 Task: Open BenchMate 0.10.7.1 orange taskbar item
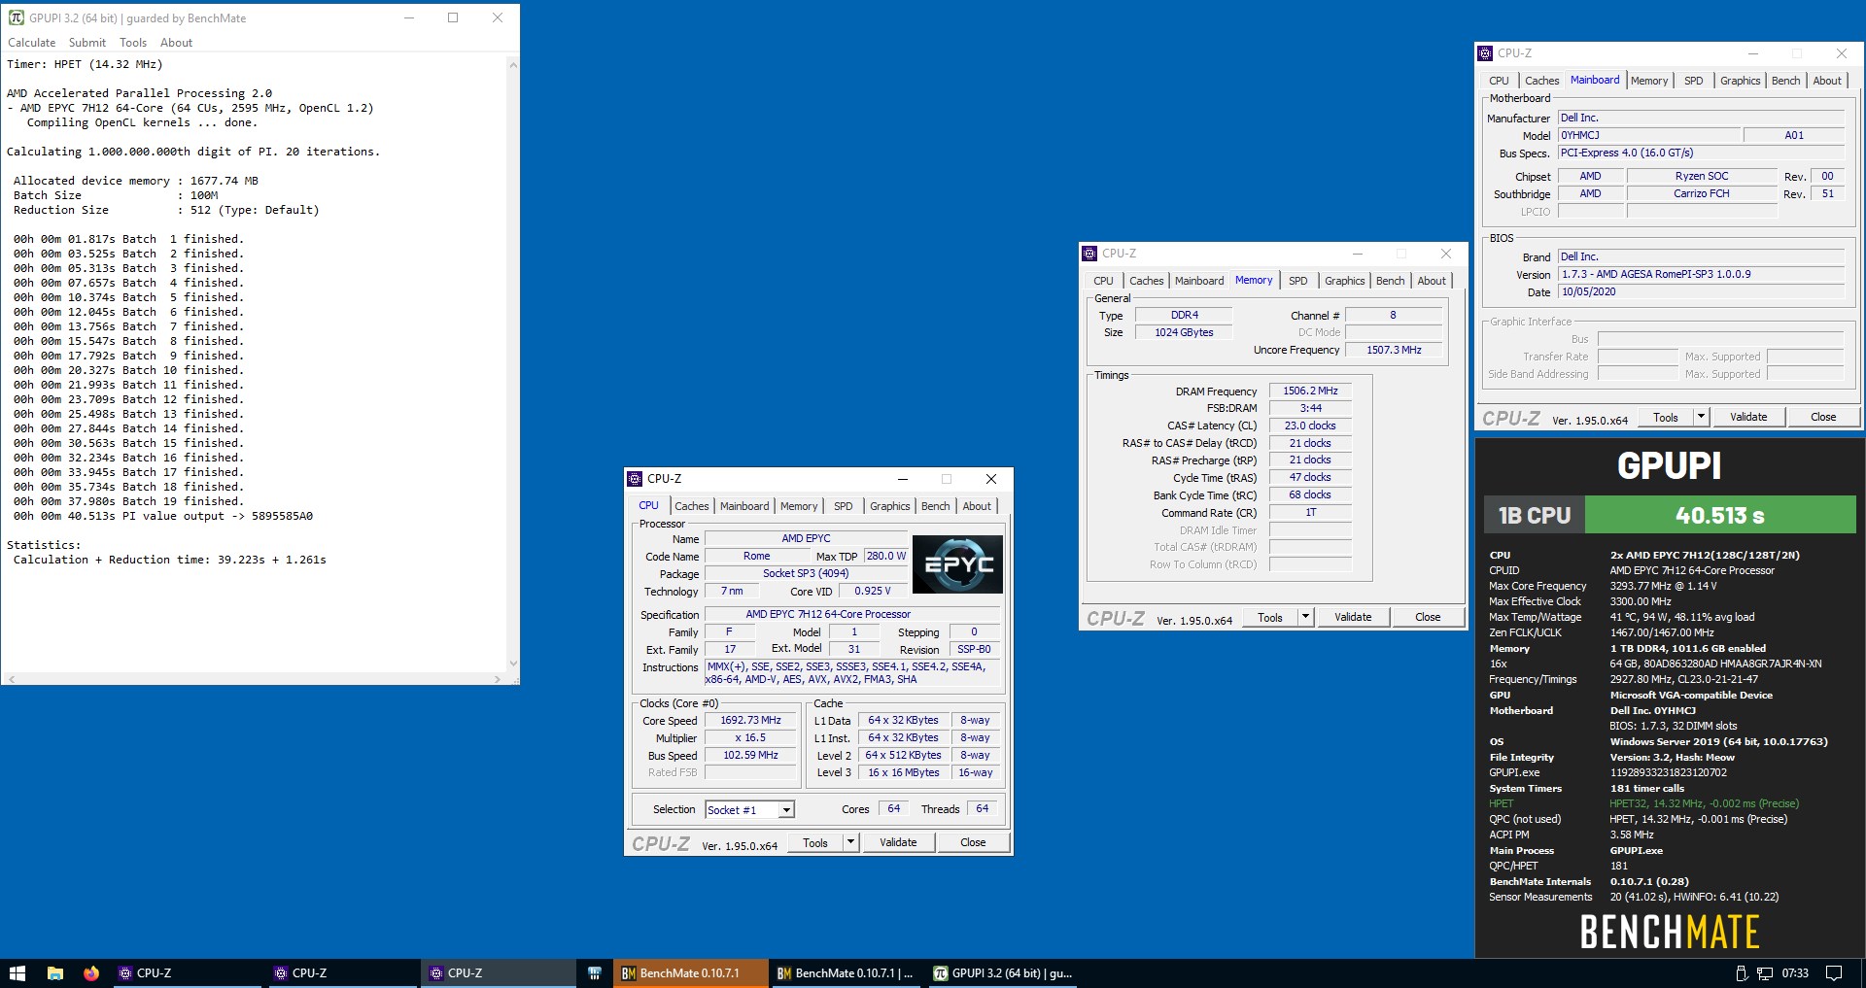[x=690, y=972]
